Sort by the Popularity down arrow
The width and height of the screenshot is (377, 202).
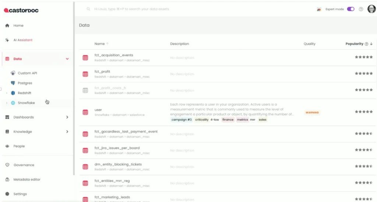tap(371, 44)
